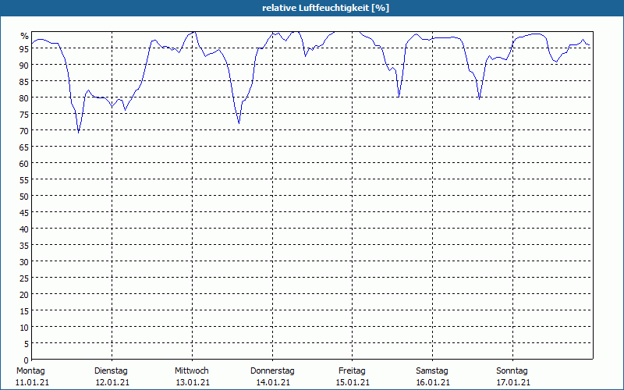Image resolution: width=624 pixels, height=390 pixels.
Task: Click the date '11.01.21'
Action: pyautogui.click(x=32, y=382)
